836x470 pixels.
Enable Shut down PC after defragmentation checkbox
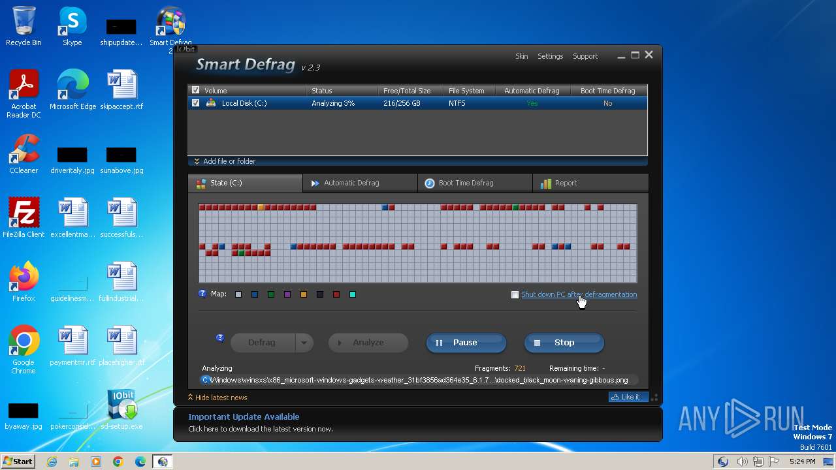(515, 295)
